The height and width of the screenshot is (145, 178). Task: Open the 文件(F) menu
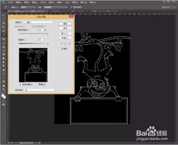click(x=11, y=2)
